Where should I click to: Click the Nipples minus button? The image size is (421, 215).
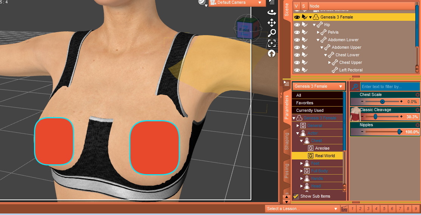click(362, 131)
